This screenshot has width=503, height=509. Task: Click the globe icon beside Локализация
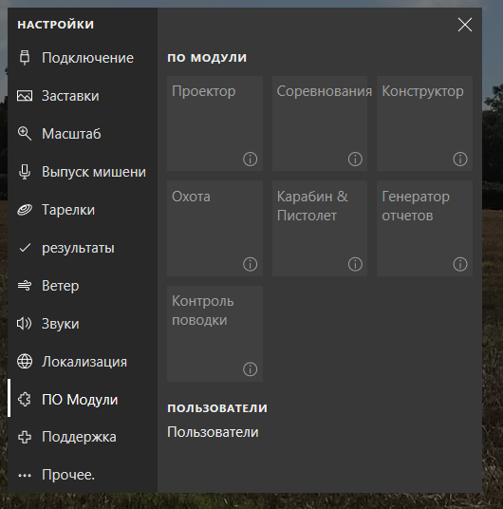click(x=25, y=362)
